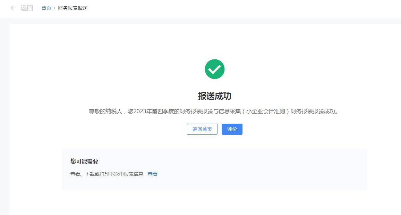Viewport: 401px width, 215px height.
Task: Click the 报送成功 heading
Action: pyautogui.click(x=214, y=96)
